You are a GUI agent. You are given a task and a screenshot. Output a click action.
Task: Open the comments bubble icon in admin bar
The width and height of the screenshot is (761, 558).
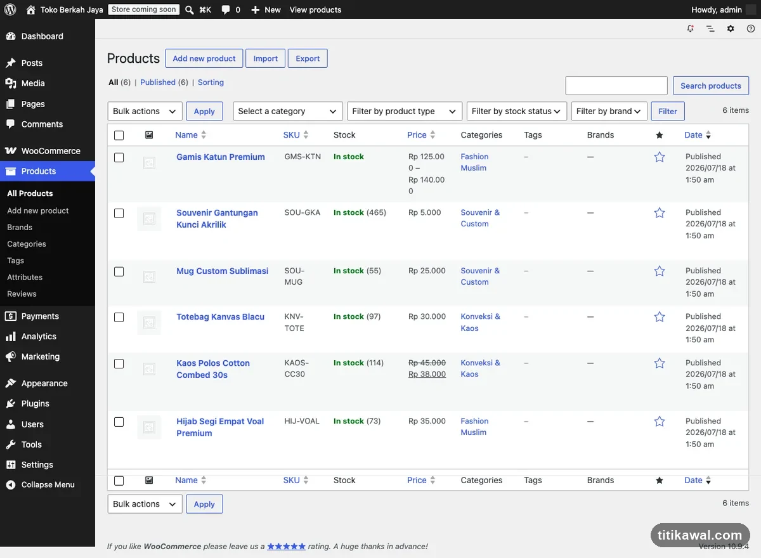(226, 10)
